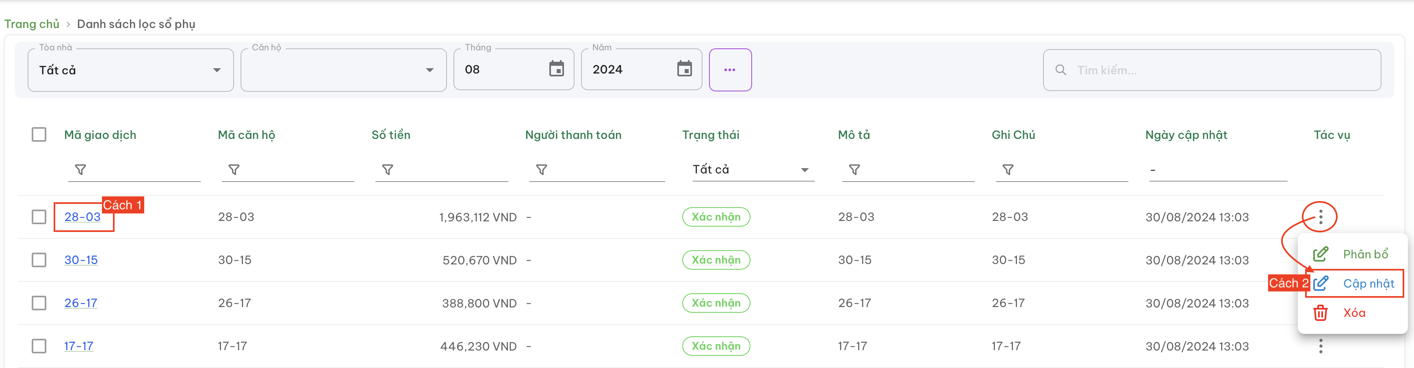Click the filter icon under Số tiền

[388, 170]
